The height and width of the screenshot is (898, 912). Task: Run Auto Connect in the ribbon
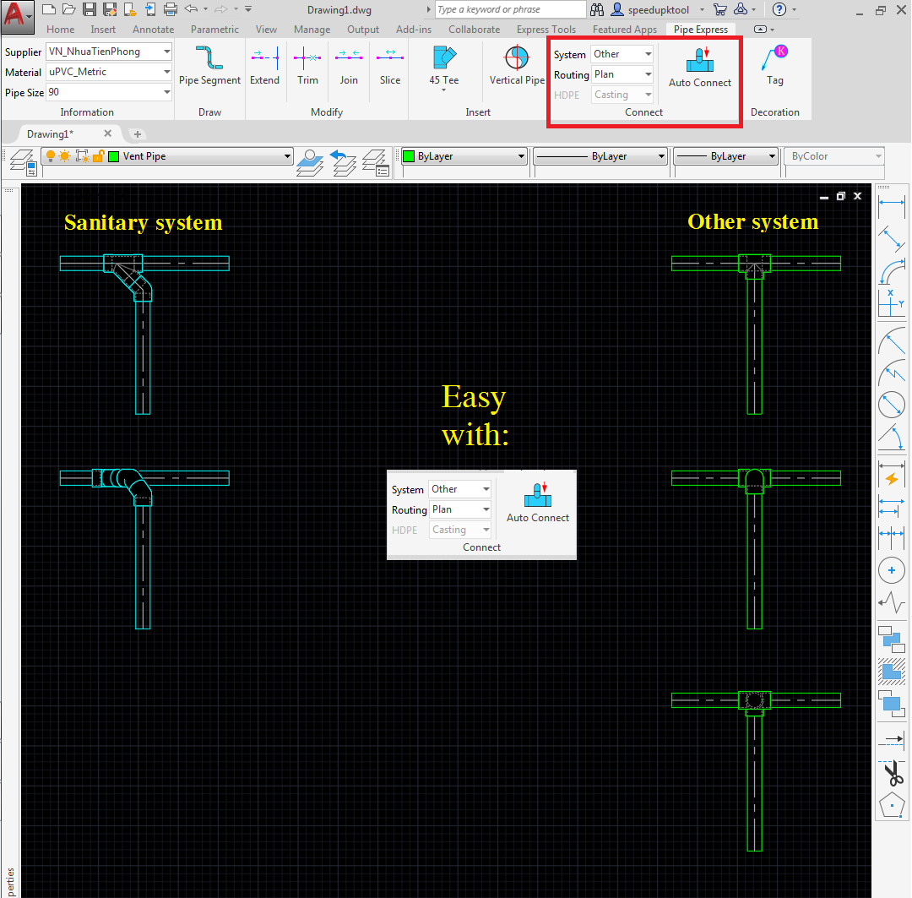click(700, 67)
